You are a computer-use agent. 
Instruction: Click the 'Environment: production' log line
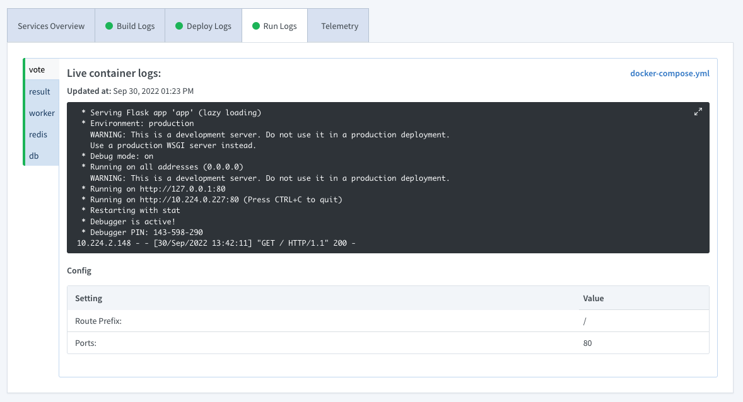[137, 123]
